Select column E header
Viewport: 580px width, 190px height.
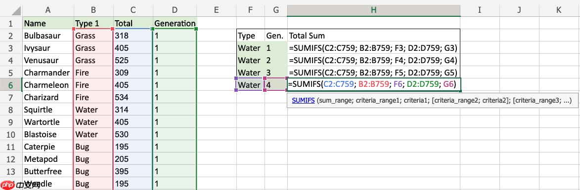tap(217, 10)
